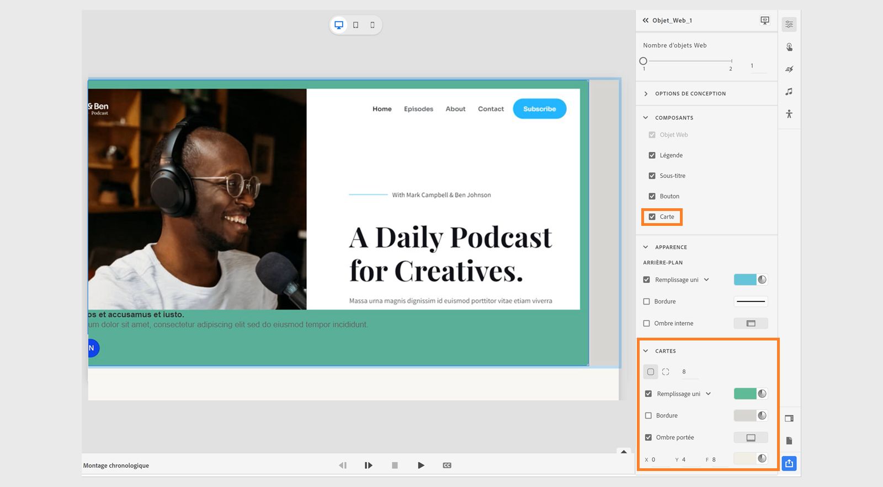Collapse the Composants section
The width and height of the screenshot is (883, 487).
646,118
